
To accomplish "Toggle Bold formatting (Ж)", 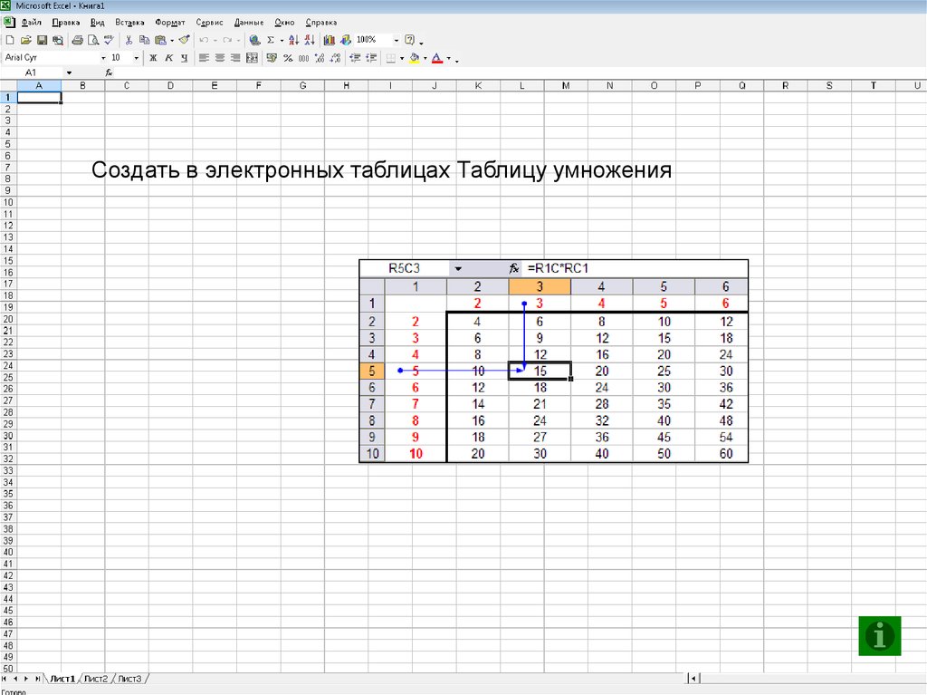I will click(x=153, y=58).
